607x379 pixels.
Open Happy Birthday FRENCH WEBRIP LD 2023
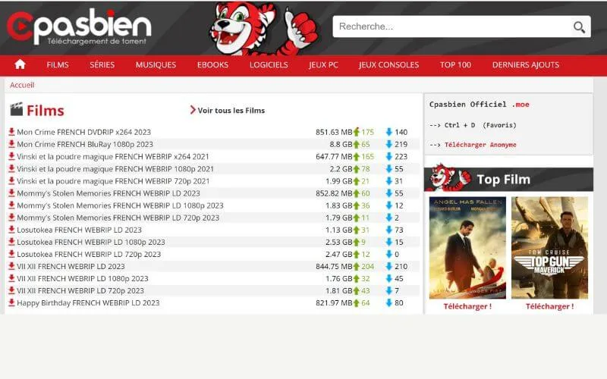click(x=88, y=302)
